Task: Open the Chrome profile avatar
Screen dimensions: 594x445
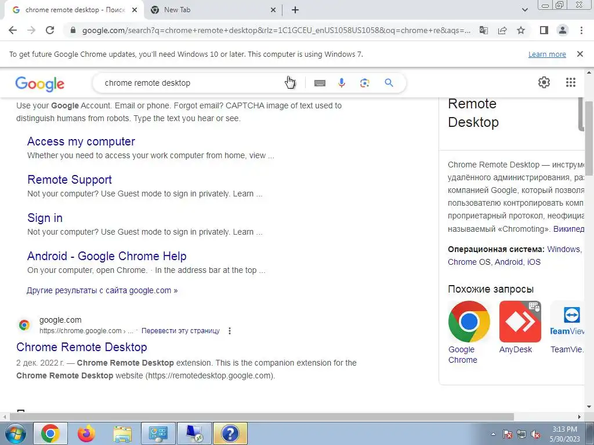Action: 563,30
